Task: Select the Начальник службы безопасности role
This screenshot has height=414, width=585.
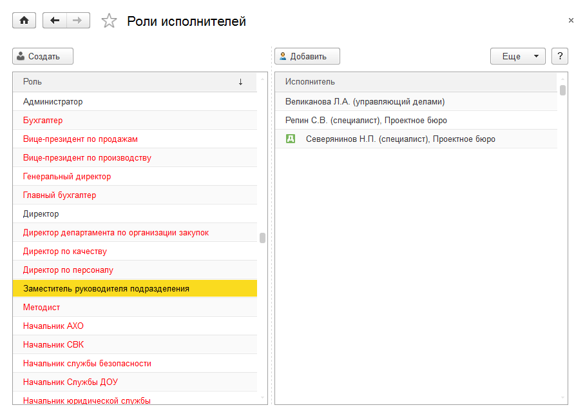Action: 87,363
